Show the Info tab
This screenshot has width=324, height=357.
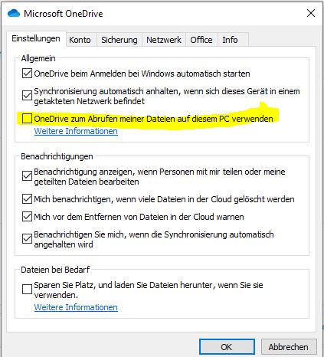pos(230,40)
